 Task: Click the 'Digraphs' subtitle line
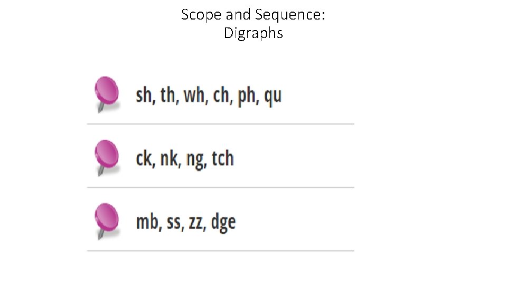[x=253, y=33]
